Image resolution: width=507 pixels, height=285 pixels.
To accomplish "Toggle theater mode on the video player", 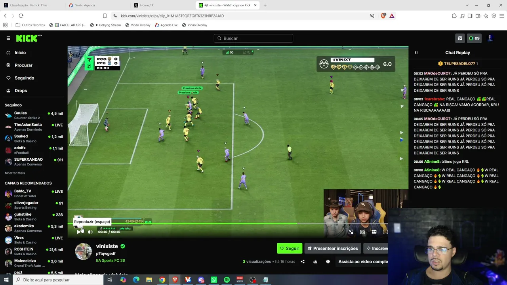I will point(374,232).
